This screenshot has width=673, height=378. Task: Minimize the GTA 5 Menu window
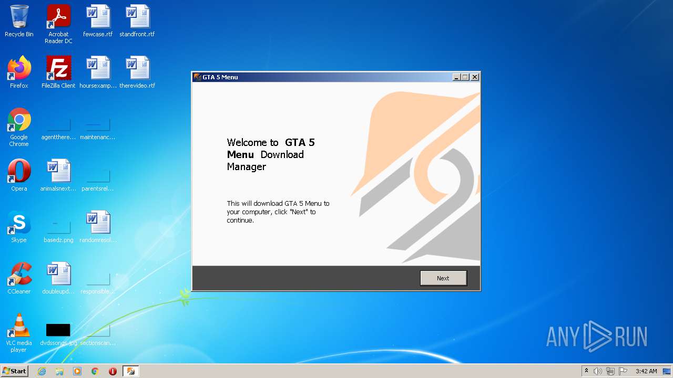[x=456, y=77]
